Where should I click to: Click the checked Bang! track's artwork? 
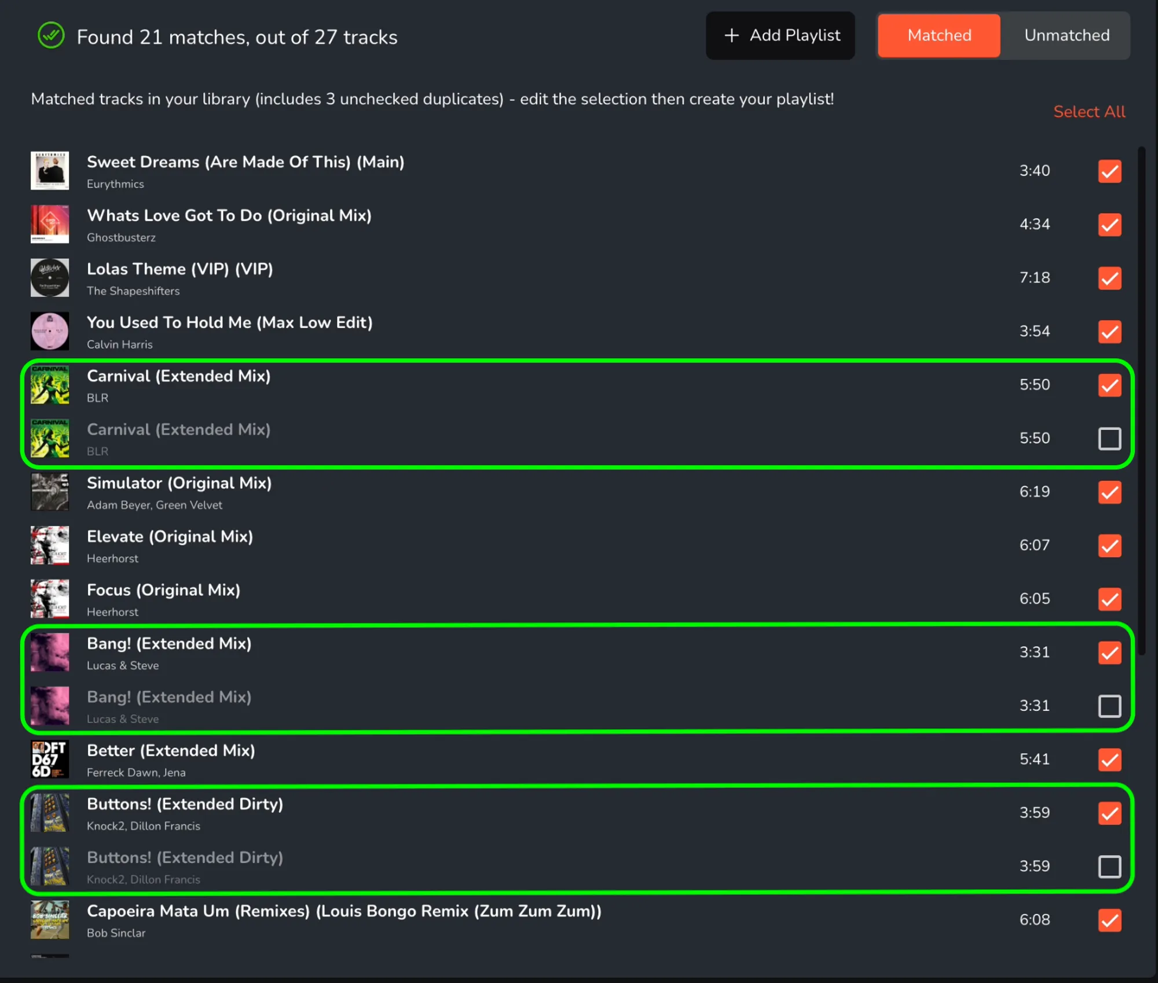click(50, 652)
